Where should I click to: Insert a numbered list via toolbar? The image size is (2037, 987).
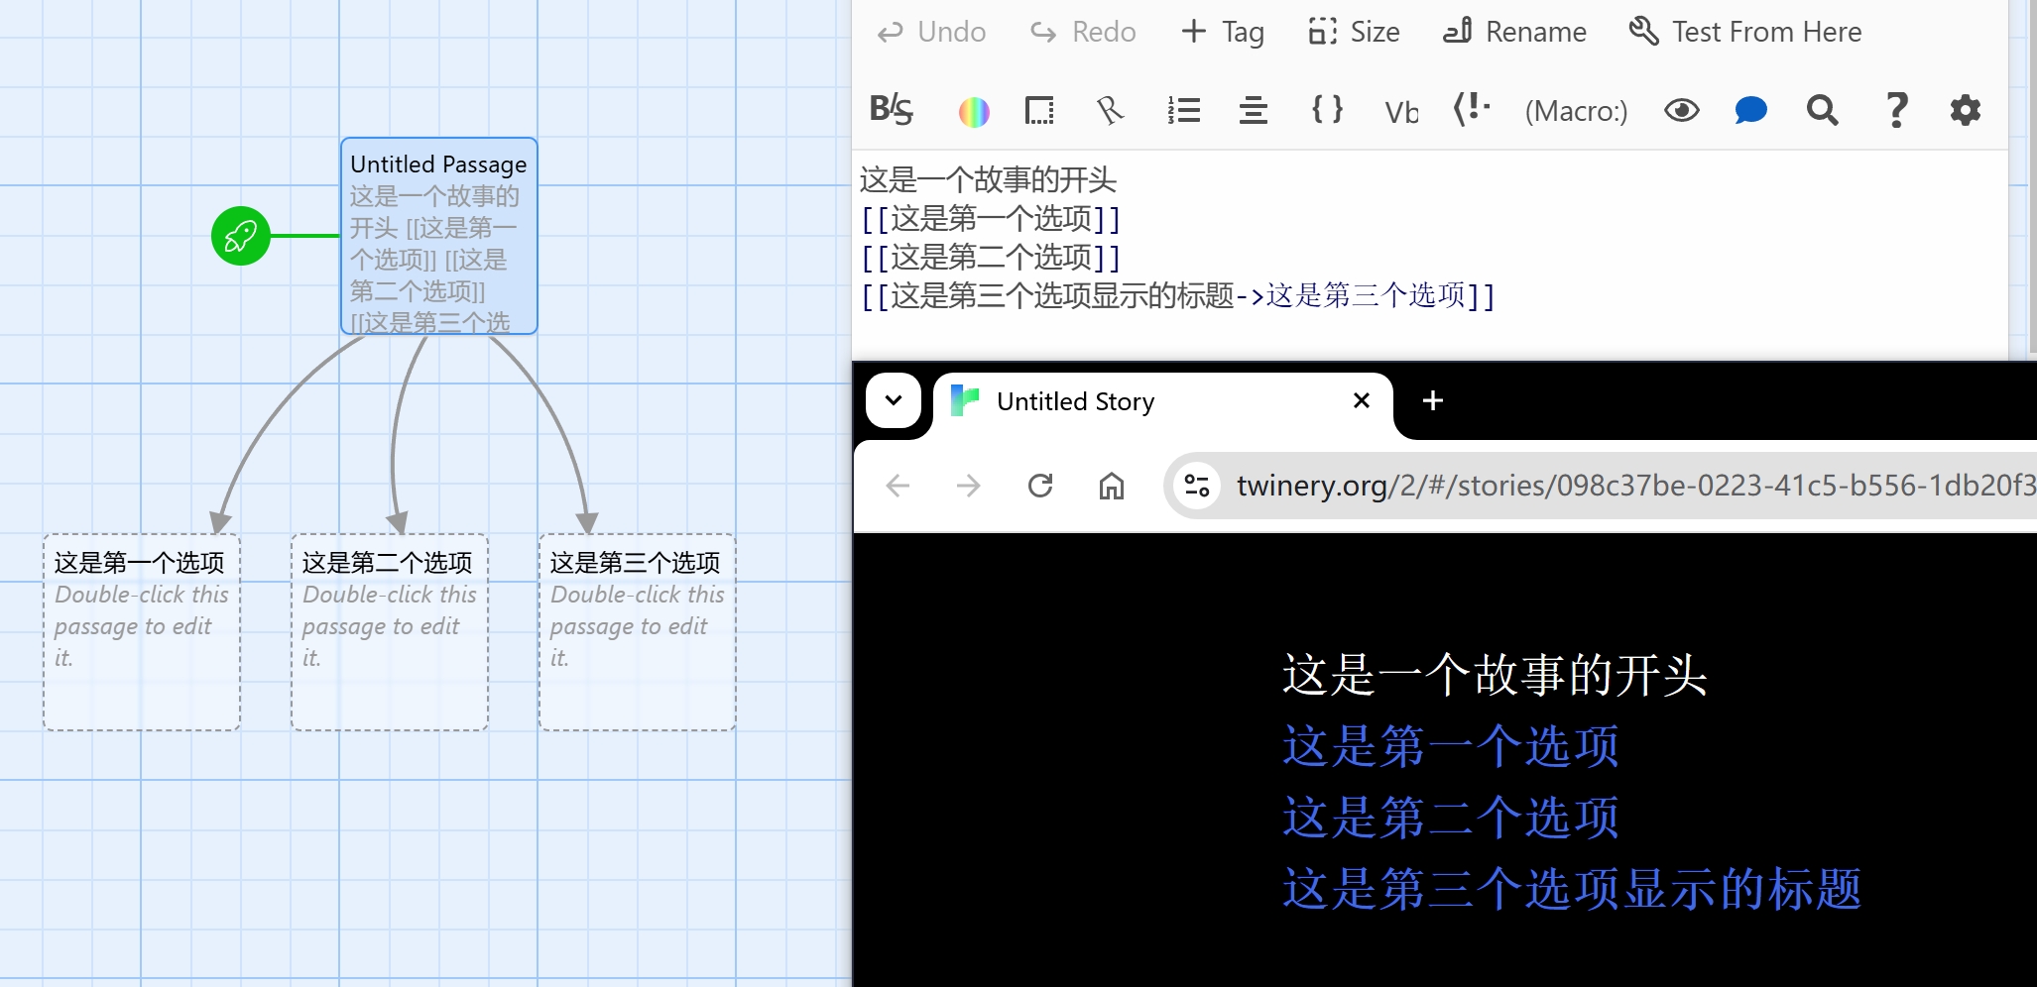[1183, 110]
